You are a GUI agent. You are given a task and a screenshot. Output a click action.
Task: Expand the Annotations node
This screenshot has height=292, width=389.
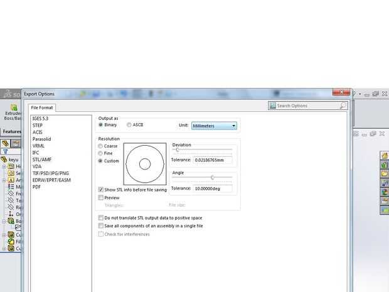coord(4,180)
